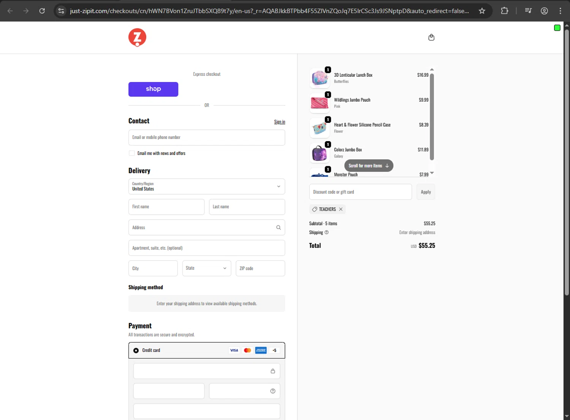Click the card number lock icon

[273, 371]
